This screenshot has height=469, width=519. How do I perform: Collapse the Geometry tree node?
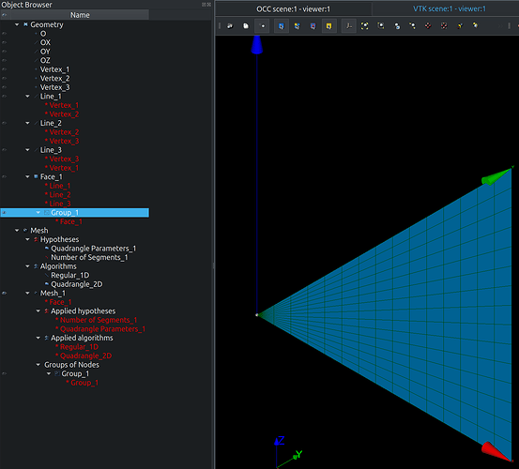17,24
